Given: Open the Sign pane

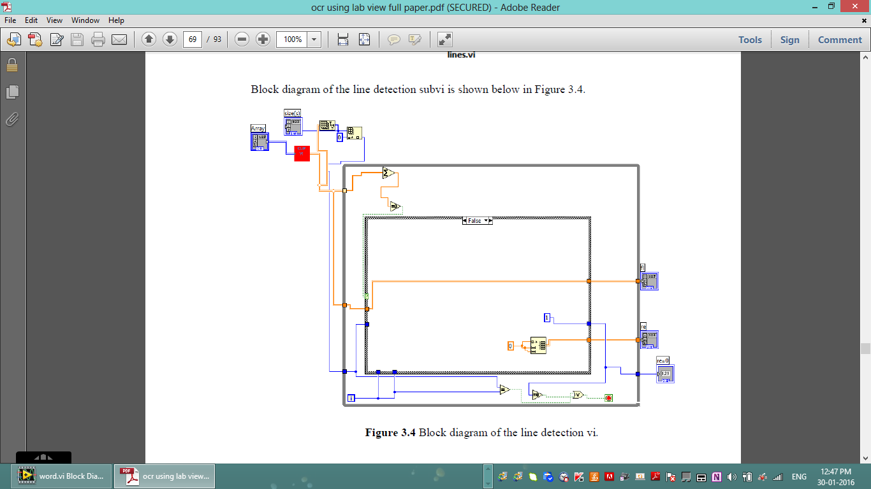Looking at the screenshot, I should click(x=789, y=39).
